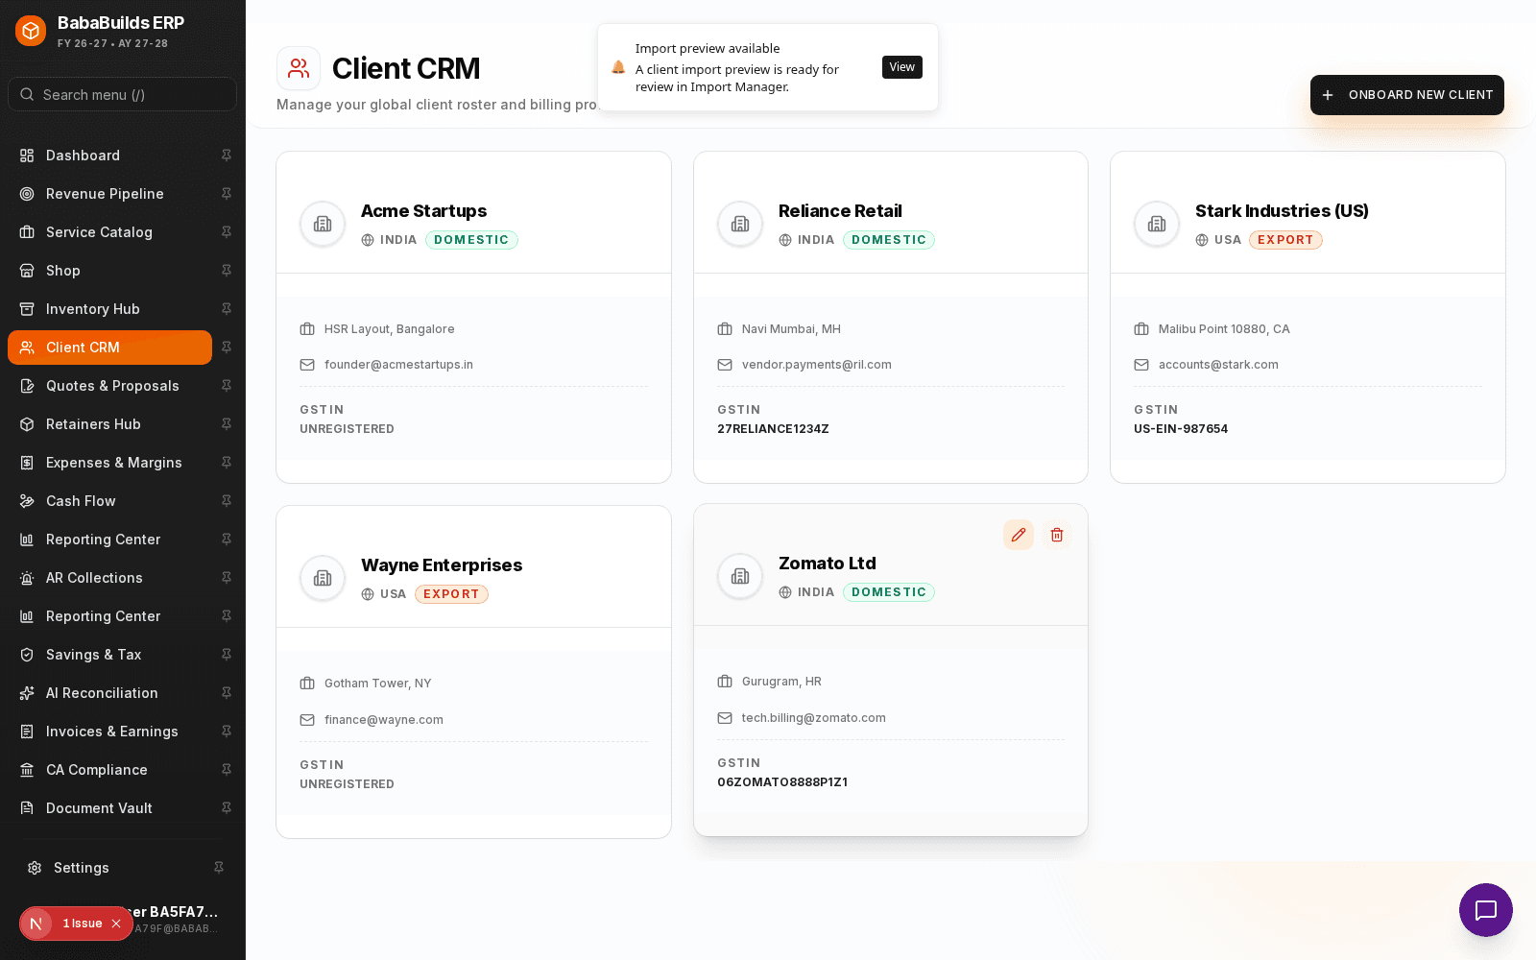
Task: Open CA Compliance
Action: (109, 770)
